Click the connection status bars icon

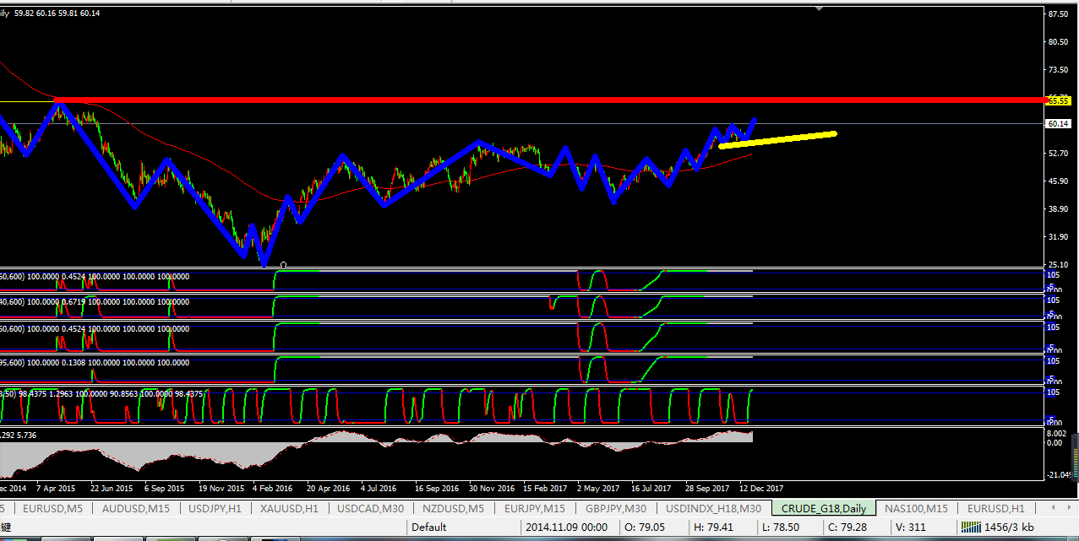click(969, 527)
